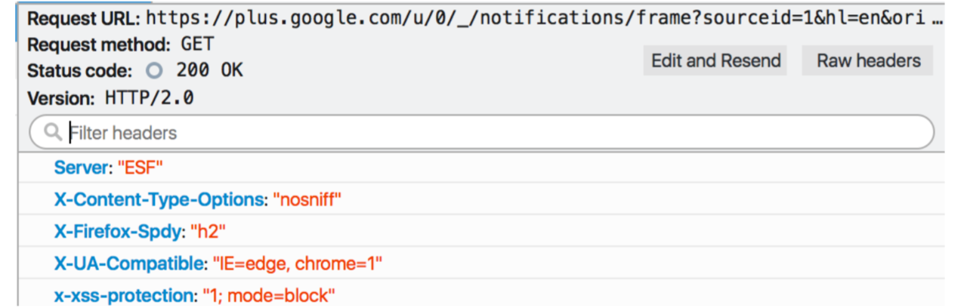Click the Request method GET value
967x308 pixels.
(197, 45)
